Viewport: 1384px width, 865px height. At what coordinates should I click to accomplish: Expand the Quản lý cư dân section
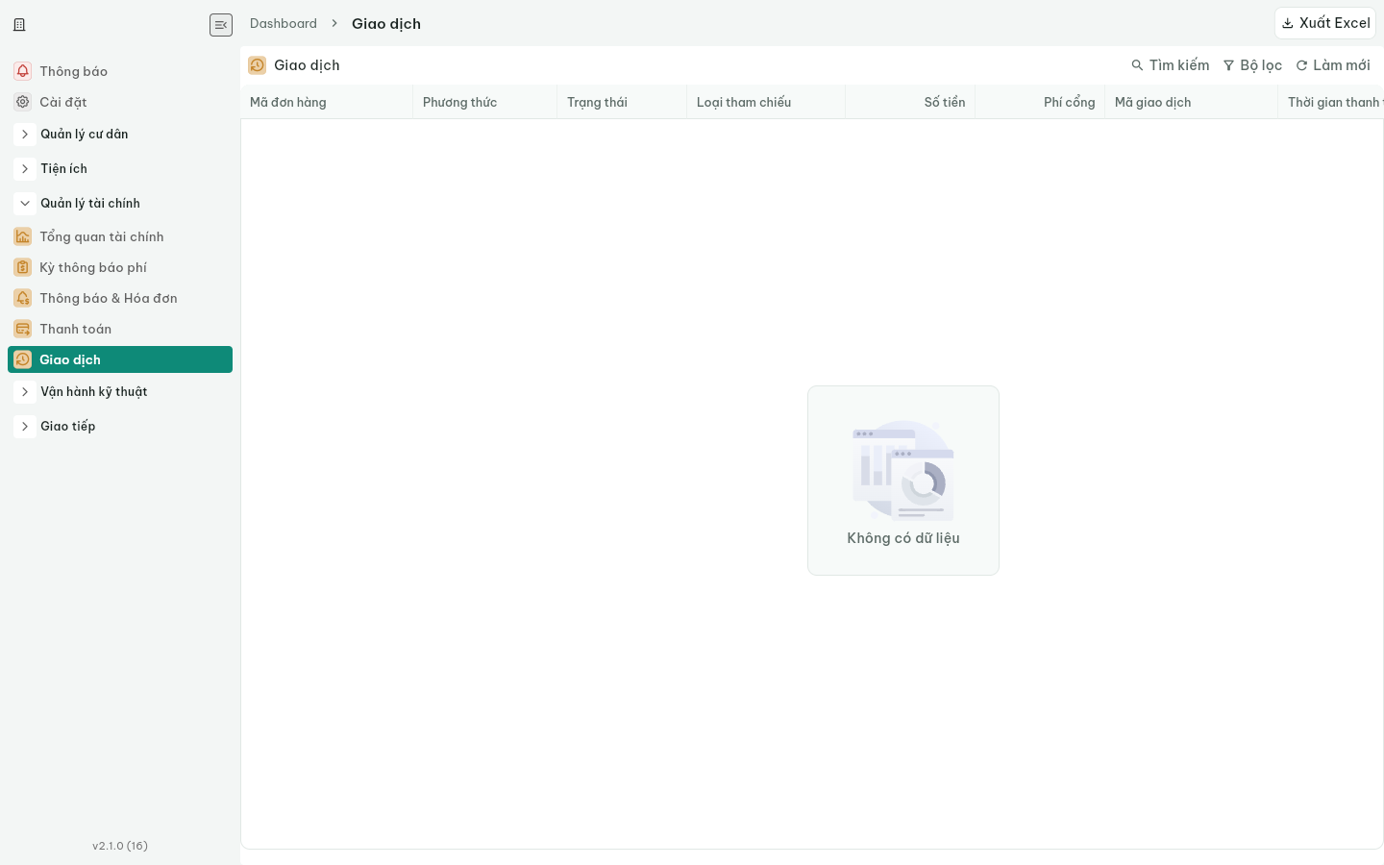(25, 135)
